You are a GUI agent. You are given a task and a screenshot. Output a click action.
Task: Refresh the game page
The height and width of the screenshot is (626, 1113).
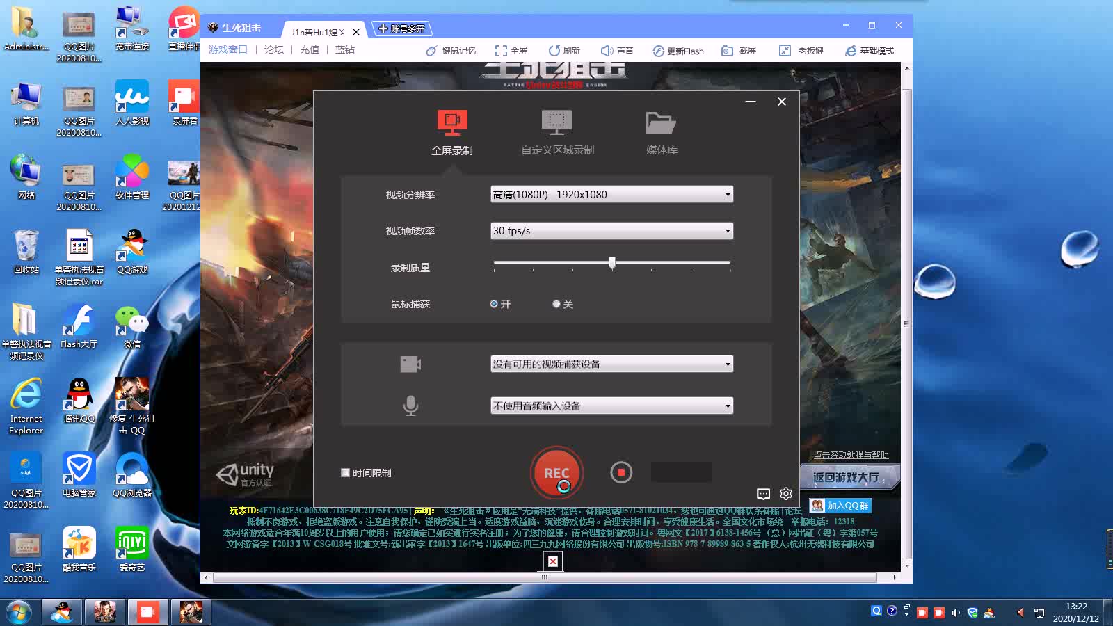tap(564, 51)
